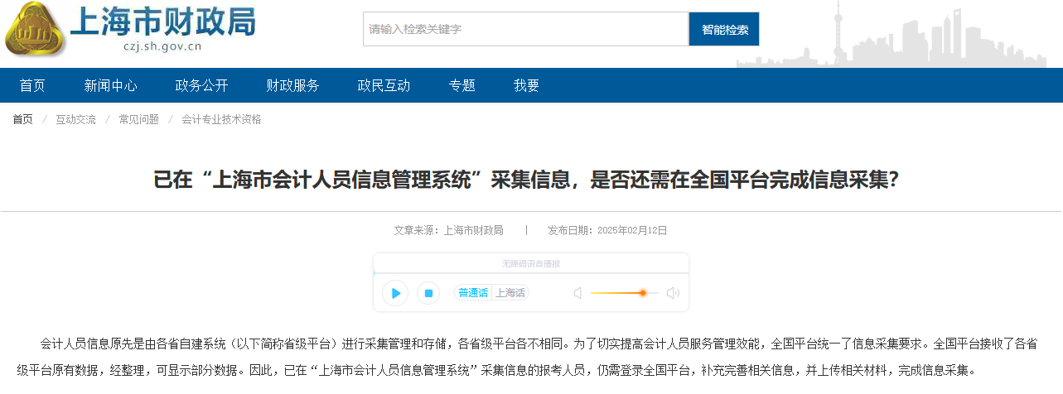Click the Shanghai Finance Bureau emblem logo
Viewport: 1063px width, 394px height.
35,30
